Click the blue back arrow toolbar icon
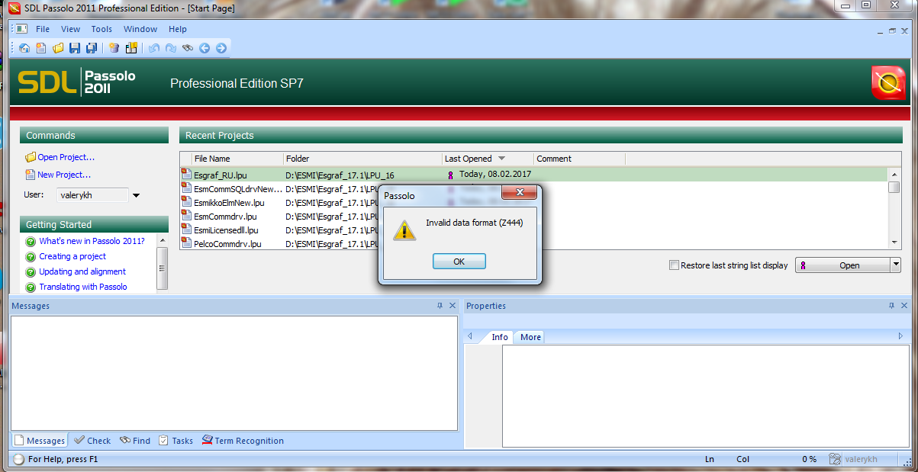918x472 pixels. tap(205, 48)
